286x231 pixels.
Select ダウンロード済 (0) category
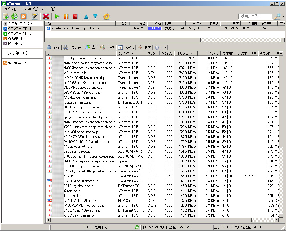point(20,34)
